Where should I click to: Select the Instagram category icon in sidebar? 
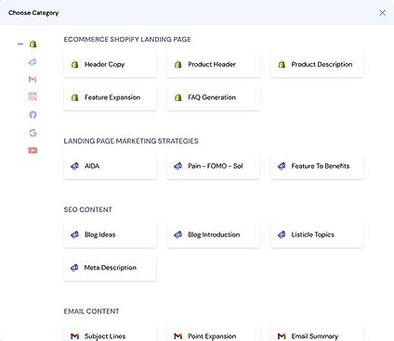(x=33, y=96)
